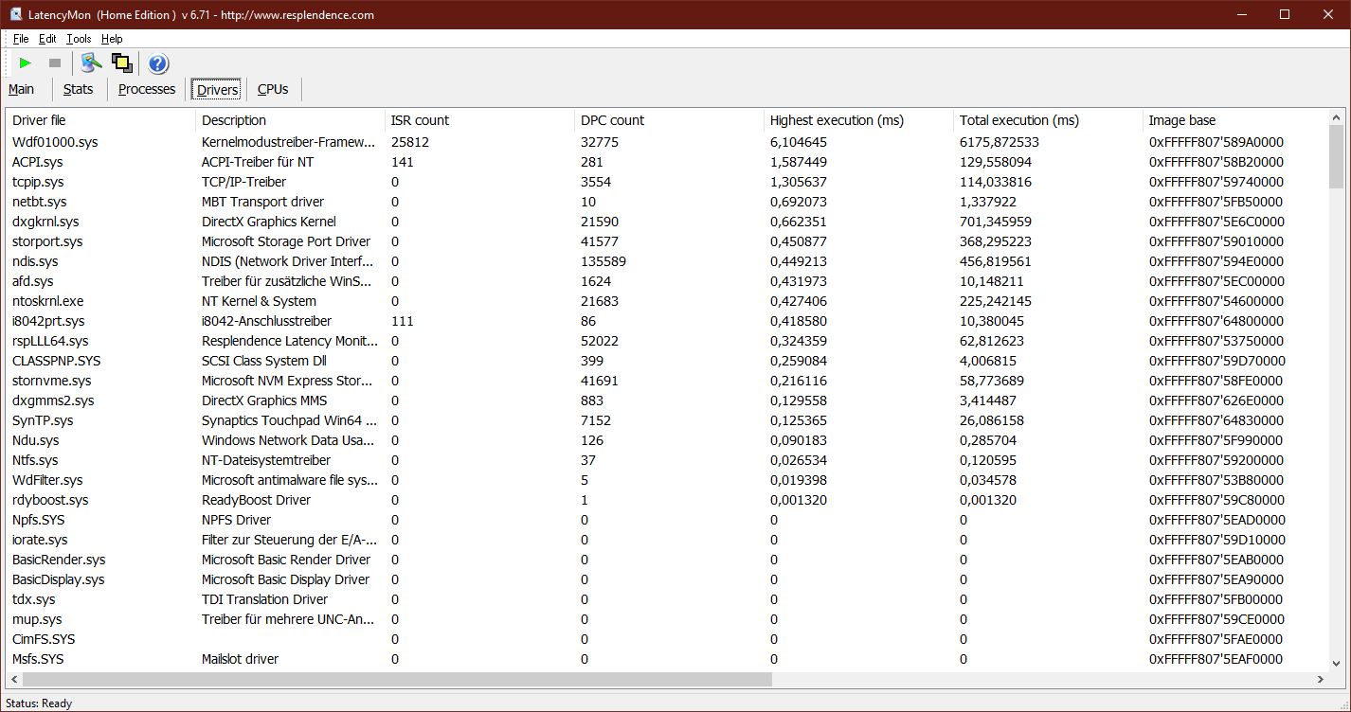The height and width of the screenshot is (712, 1351).
Task: Click the vertical scrollbar up arrow
Action: click(x=1336, y=117)
